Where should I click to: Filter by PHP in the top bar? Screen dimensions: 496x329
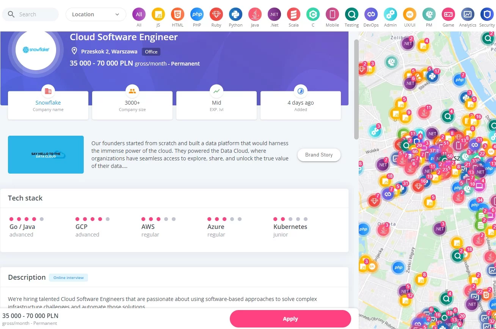pos(197,14)
